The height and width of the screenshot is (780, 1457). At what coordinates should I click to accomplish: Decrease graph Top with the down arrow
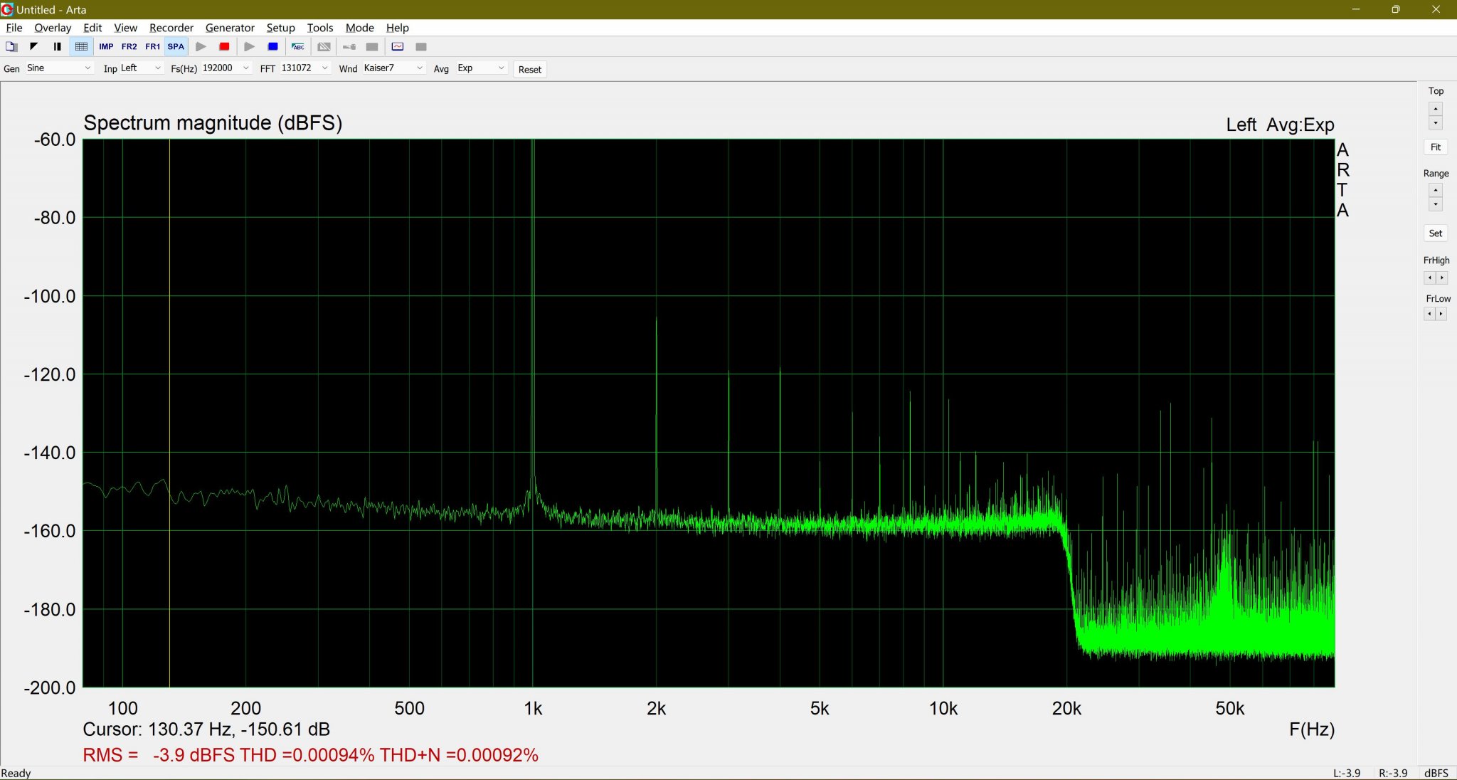point(1436,123)
